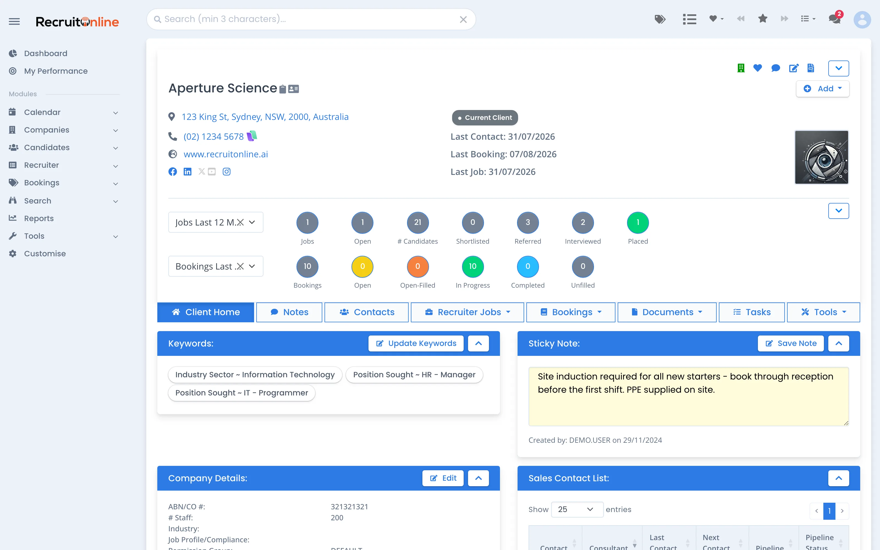880x550 pixels.
Task: Open the Recruiter Jobs tab dropdown
Action: [467, 312]
